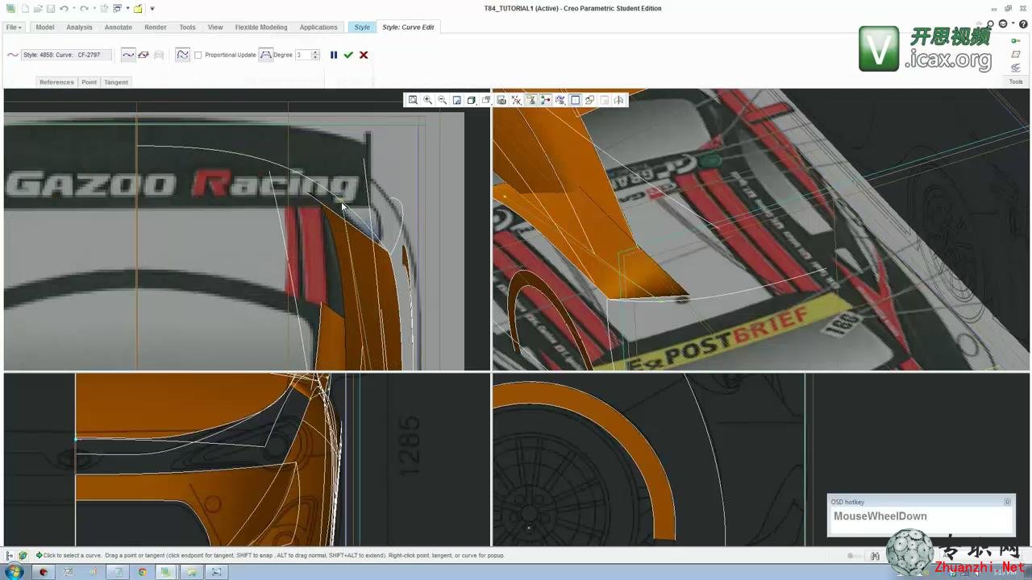Viewport: 1032px width, 580px height.
Task: Open the Point panel tab
Action: coord(89,82)
